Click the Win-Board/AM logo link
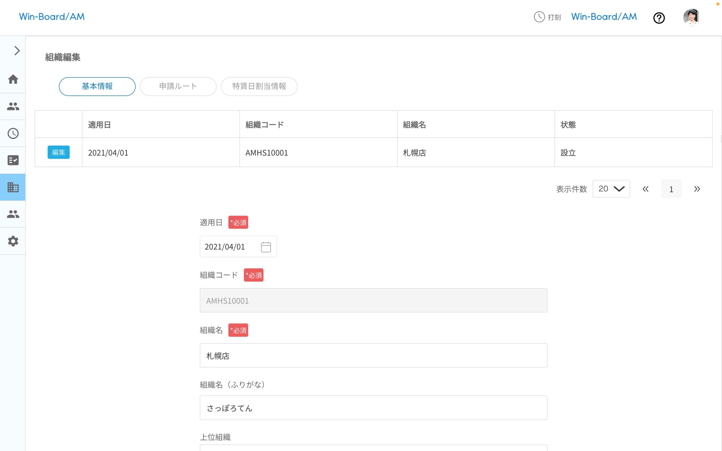 tap(52, 16)
